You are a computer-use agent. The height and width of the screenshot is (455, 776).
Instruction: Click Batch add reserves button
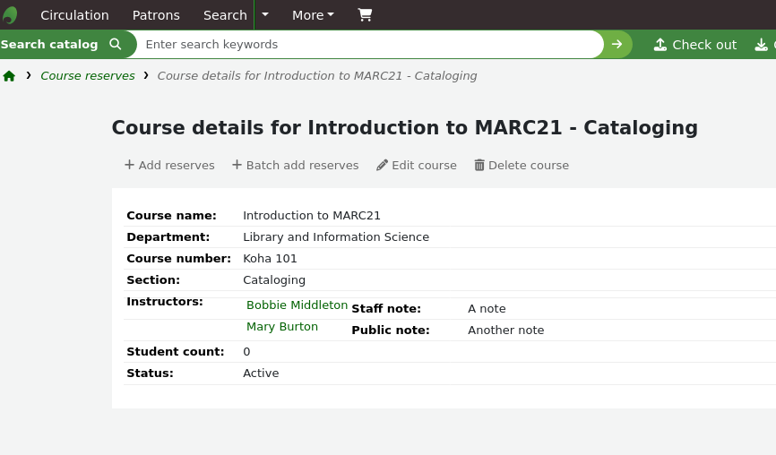295,165
